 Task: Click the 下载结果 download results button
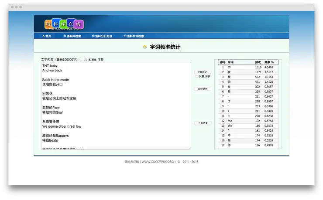pos(203,123)
